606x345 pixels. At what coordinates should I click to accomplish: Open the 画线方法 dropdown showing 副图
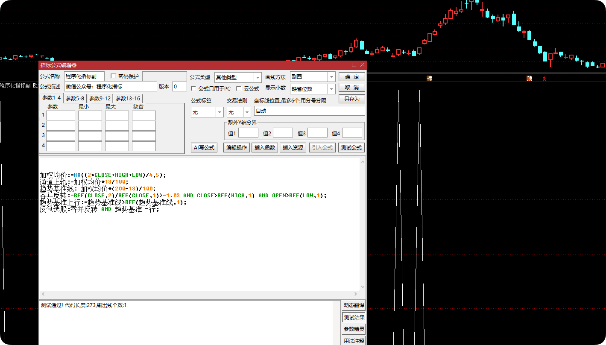[x=313, y=77]
